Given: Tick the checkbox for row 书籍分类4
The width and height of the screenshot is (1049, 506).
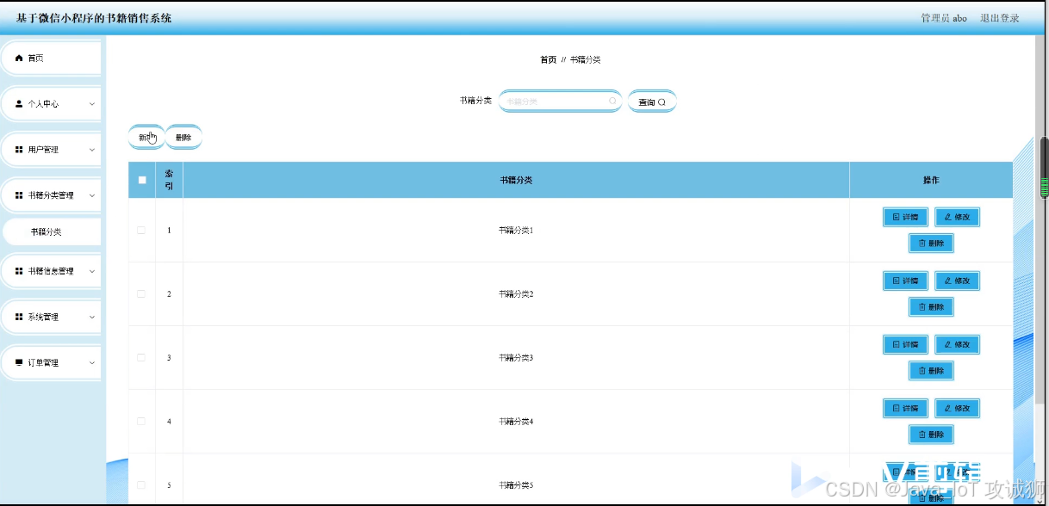Looking at the screenshot, I should (x=141, y=421).
